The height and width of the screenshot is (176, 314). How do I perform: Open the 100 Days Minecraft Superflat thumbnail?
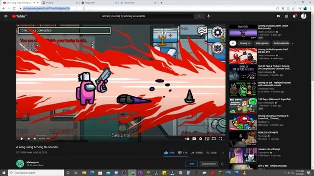pos(243,105)
